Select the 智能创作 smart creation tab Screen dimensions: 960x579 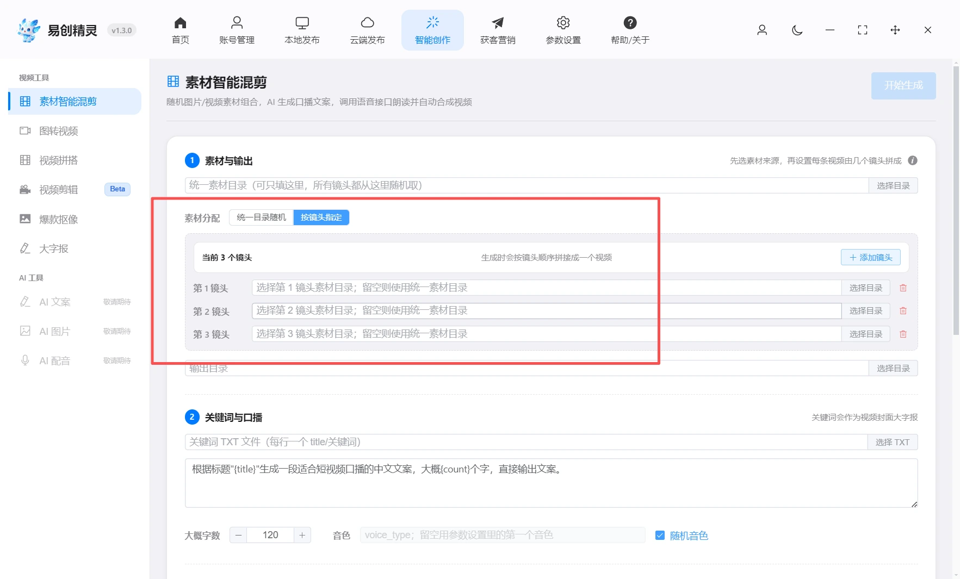(432, 30)
